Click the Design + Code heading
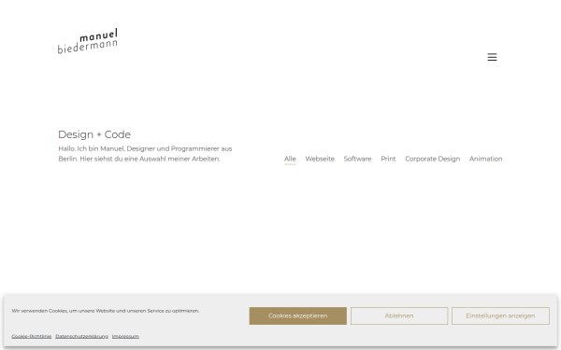This screenshot has width=561, height=350. (94, 134)
